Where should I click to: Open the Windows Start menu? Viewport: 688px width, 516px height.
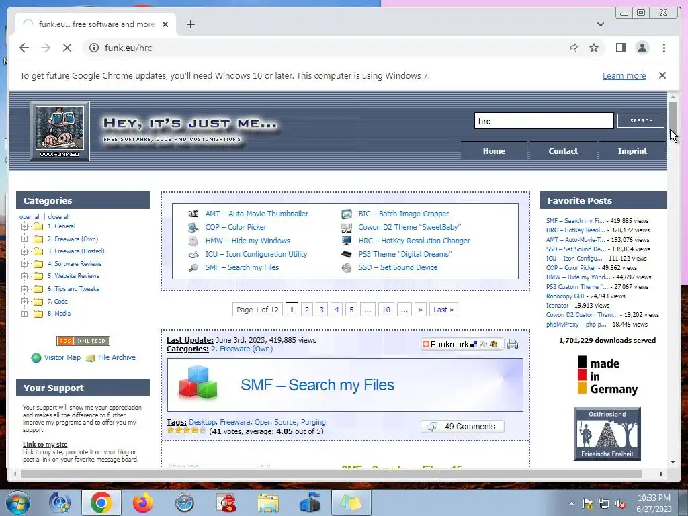18,503
